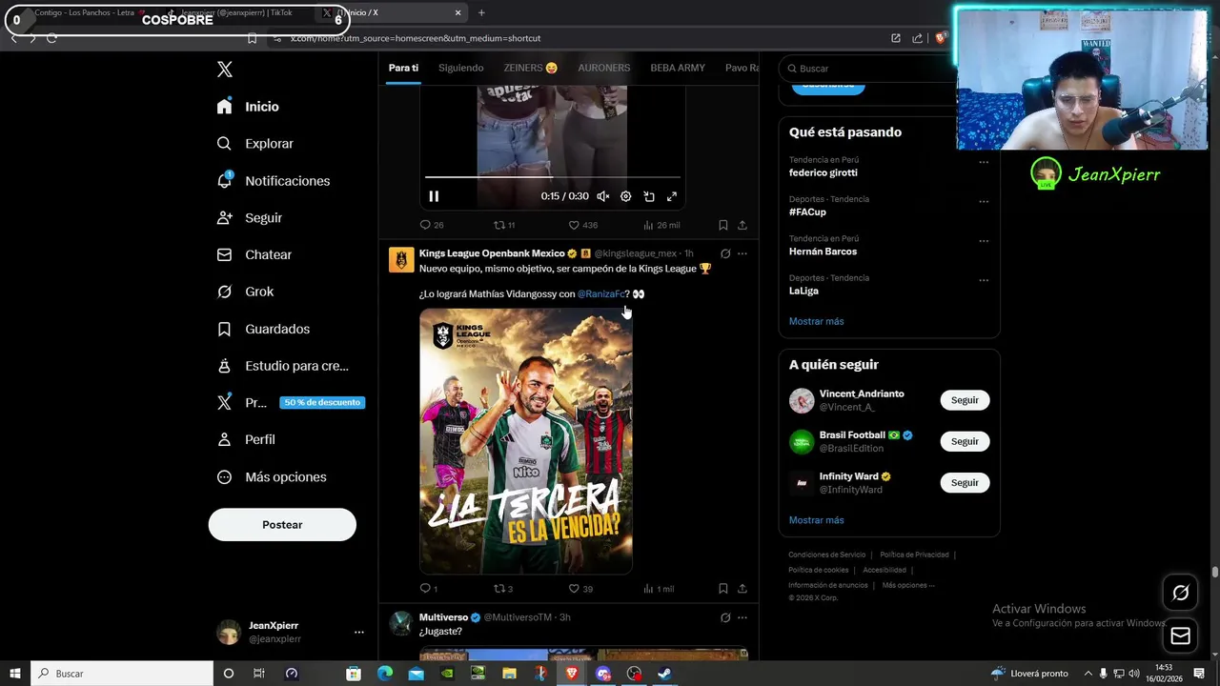The width and height of the screenshot is (1220, 686).
Task: Click Mostrar más under trends
Action: pyautogui.click(x=816, y=322)
